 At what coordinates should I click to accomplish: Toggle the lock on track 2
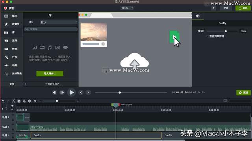(13, 129)
